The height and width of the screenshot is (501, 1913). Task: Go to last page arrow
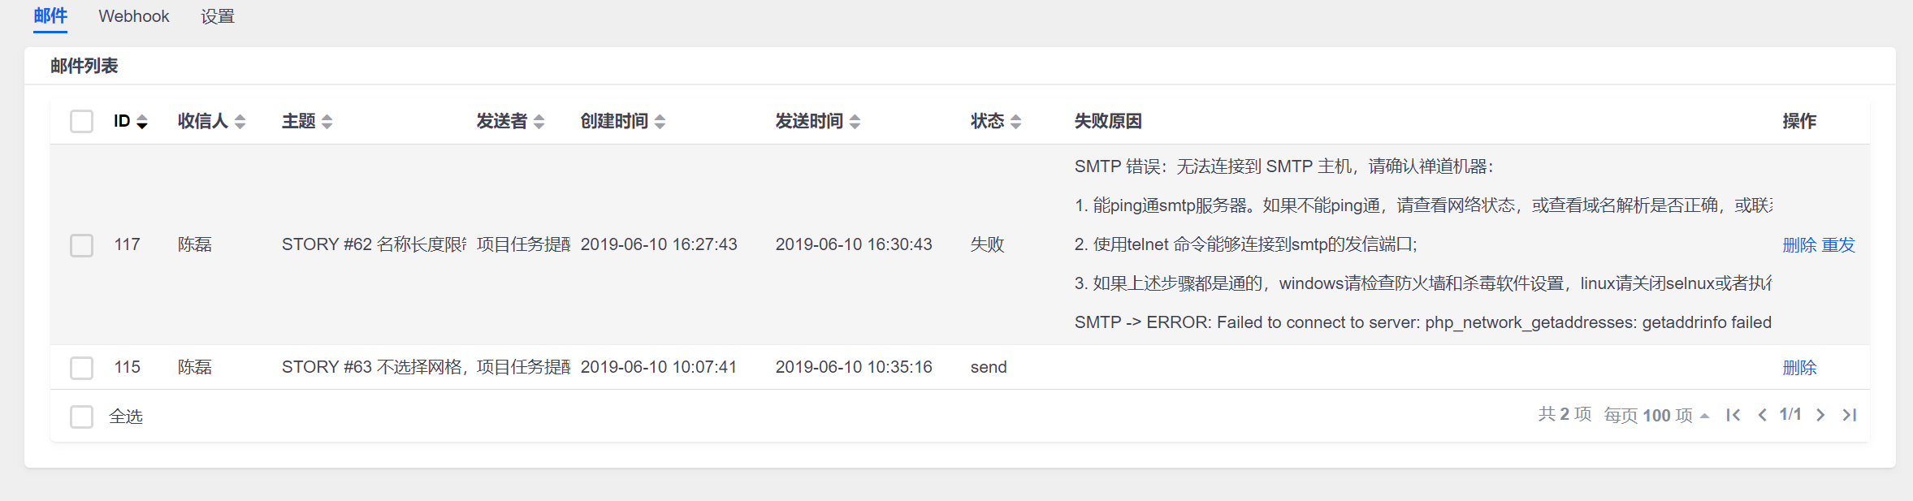pos(1850,415)
